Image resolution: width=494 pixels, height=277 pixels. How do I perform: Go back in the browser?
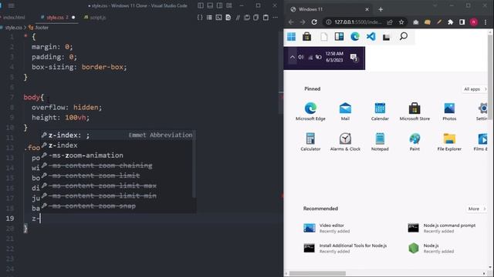291,22
